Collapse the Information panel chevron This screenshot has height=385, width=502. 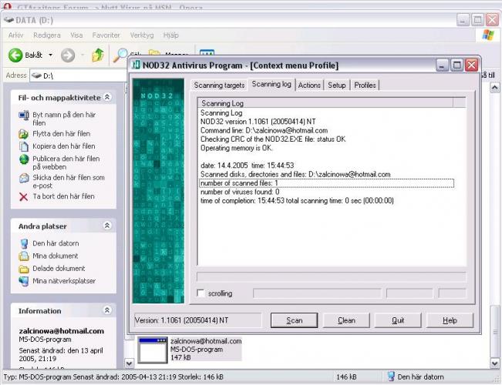click(107, 310)
